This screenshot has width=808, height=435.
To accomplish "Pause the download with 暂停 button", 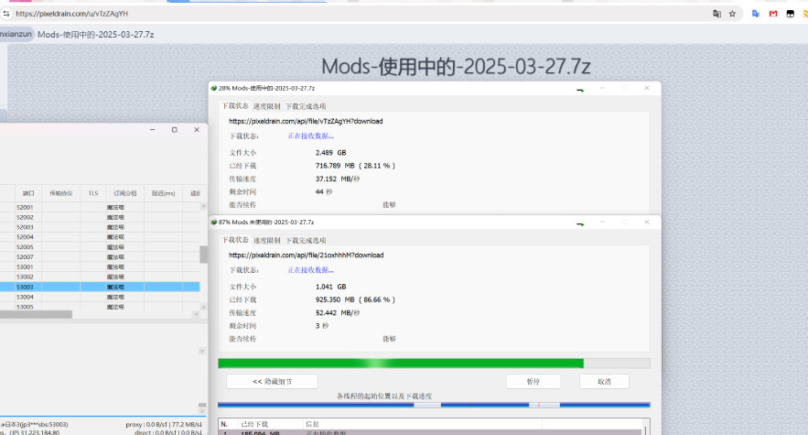I will 533,381.
